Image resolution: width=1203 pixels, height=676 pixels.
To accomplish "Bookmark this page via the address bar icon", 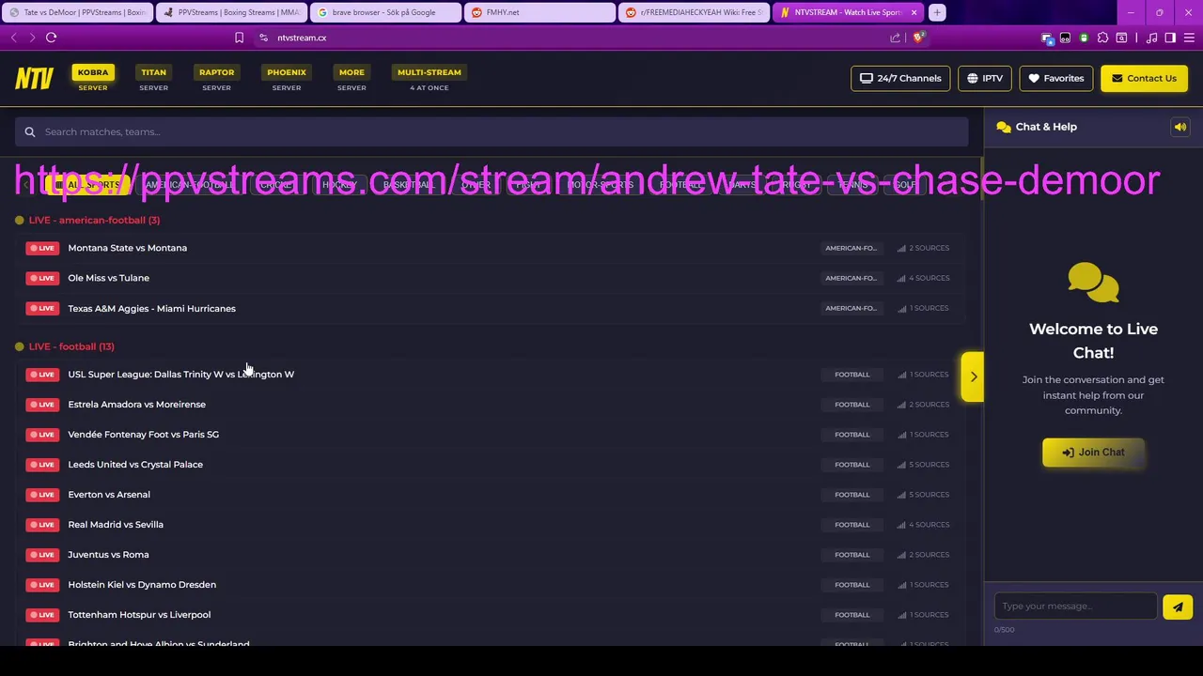I will click(239, 38).
